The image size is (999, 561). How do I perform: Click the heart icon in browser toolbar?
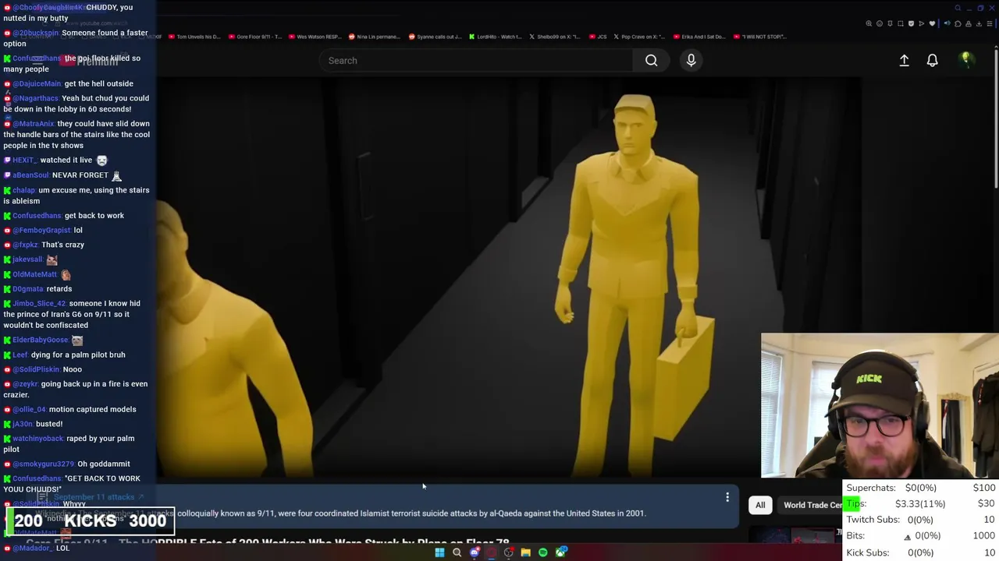click(x=932, y=23)
